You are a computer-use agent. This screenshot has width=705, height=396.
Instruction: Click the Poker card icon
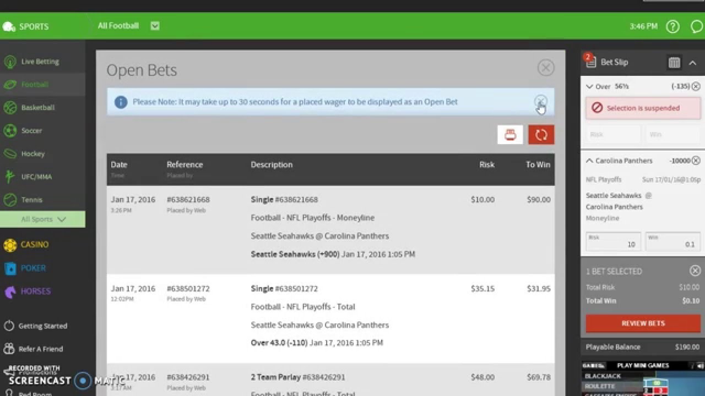point(10,268)
